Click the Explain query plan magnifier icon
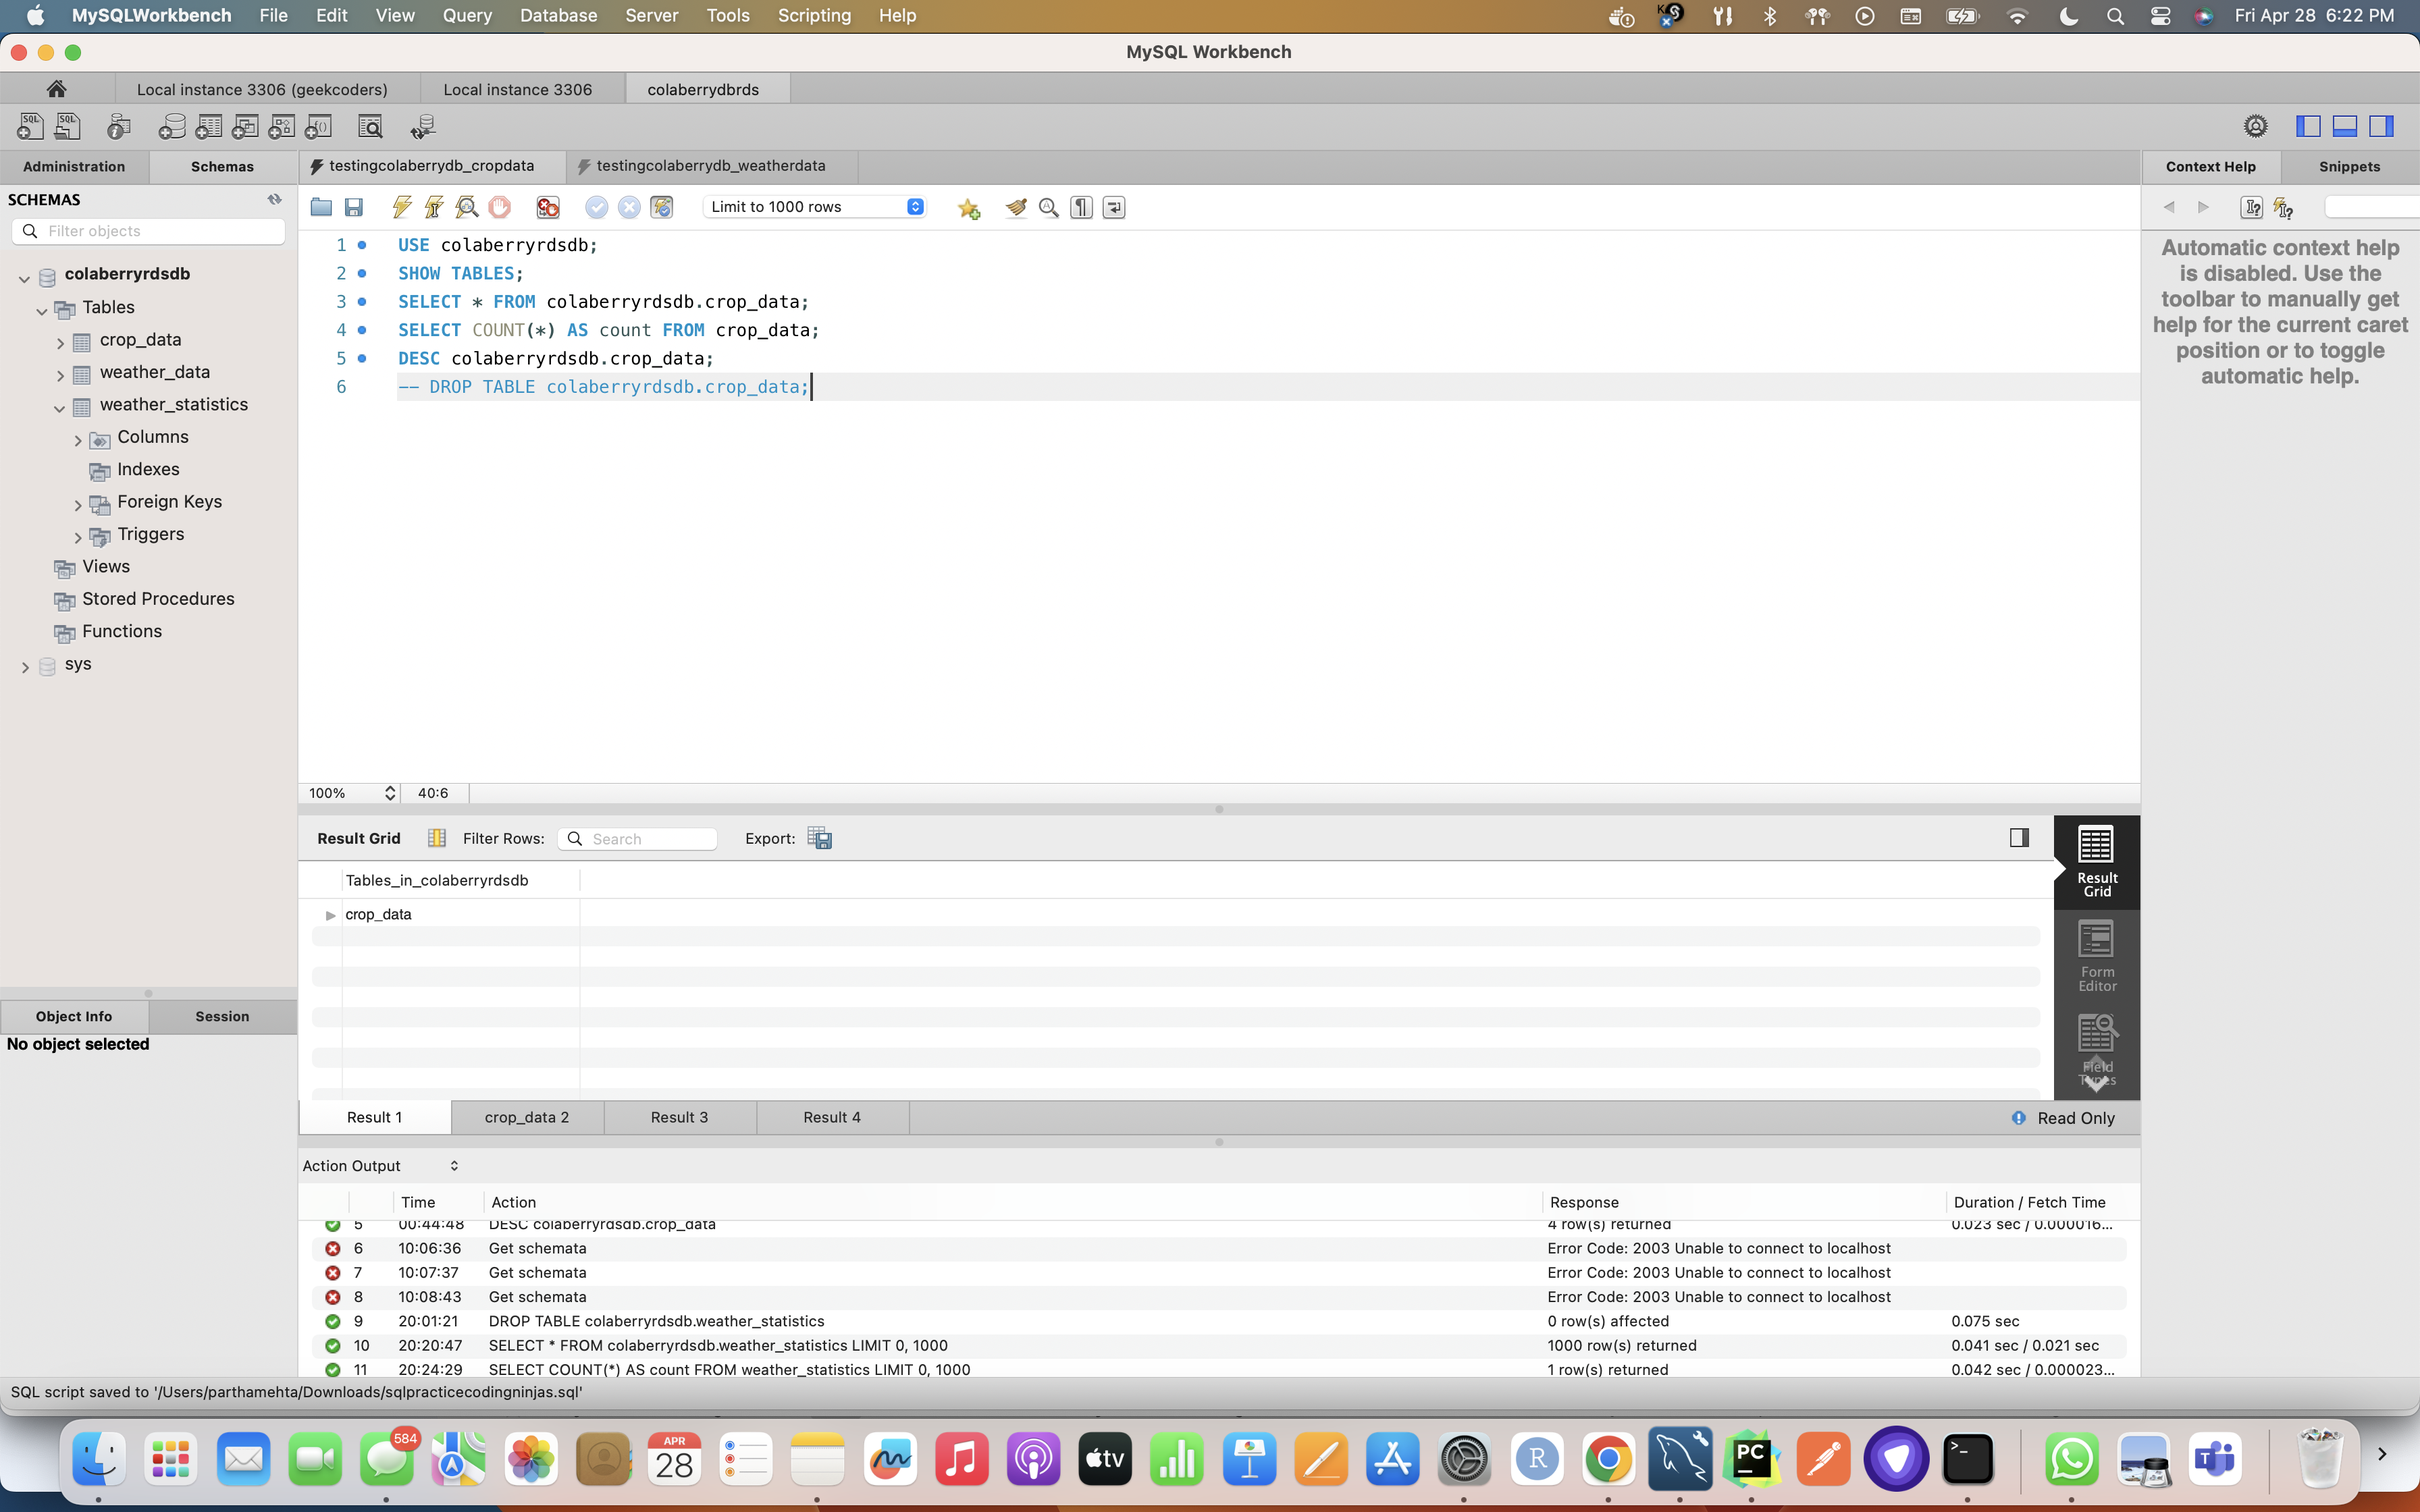2420x1512 pixels. 467,207
